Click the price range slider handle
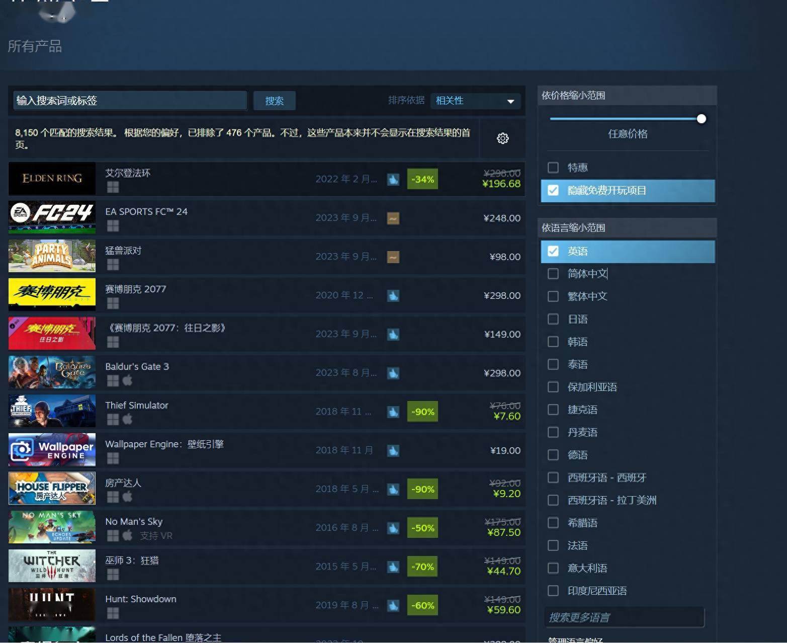Screen dimensions: 787x643 702,119
